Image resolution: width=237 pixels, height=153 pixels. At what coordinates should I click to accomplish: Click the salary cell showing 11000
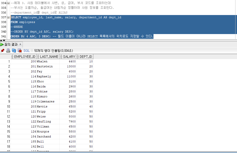pyautogui.click(x=68, y=77)
